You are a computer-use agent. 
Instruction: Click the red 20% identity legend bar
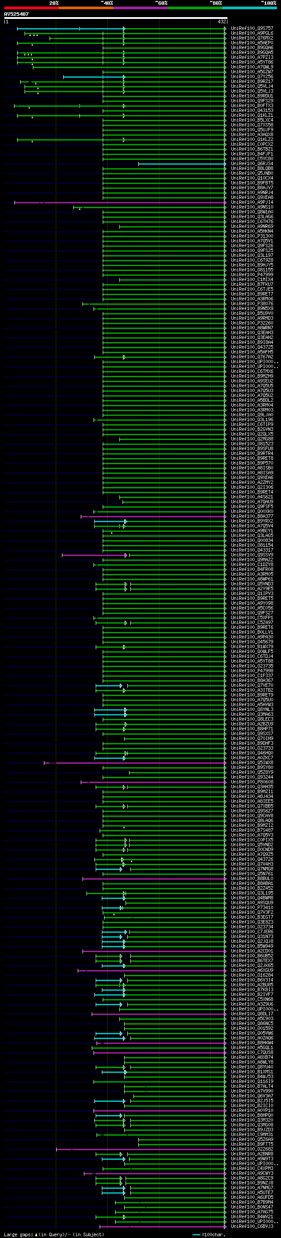(x=32, y=8)
